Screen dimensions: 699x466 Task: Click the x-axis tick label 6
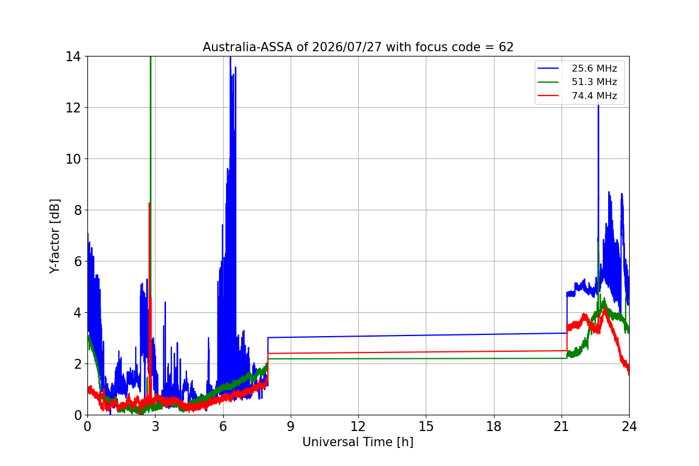tap(223, 426)
